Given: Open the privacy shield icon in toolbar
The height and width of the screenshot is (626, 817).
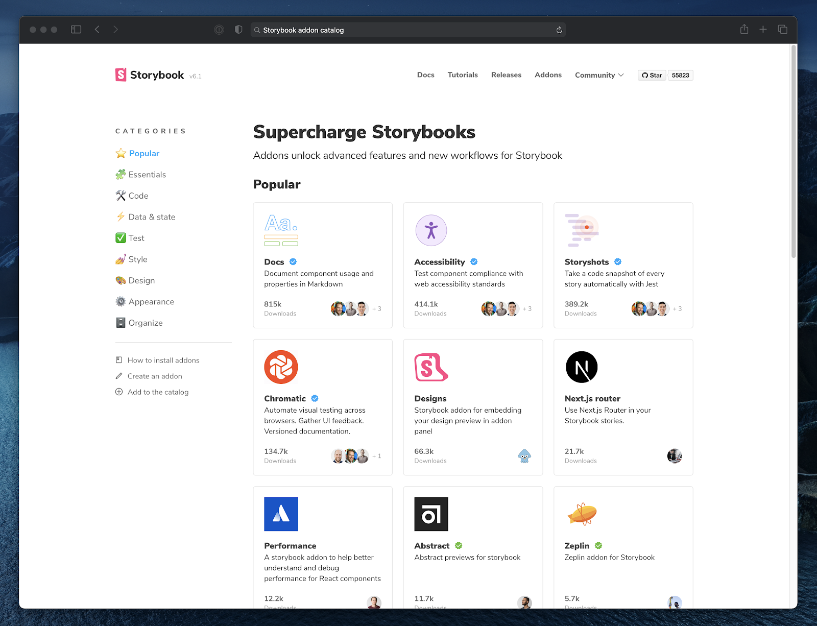Looking at the screenshot, I should [x=238, y=30].
